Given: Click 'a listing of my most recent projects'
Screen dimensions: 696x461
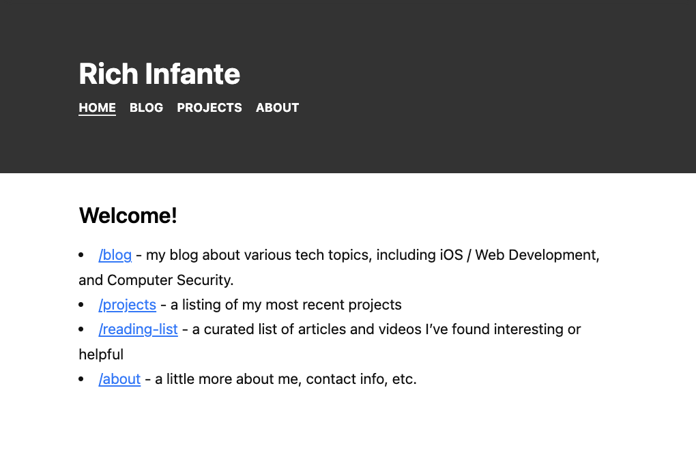Looking at the screenshot, I should (286, 305).
